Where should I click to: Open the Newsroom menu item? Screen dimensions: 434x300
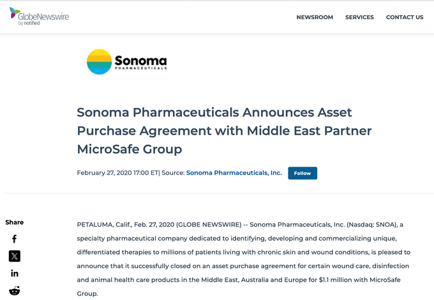coord(315,17)
